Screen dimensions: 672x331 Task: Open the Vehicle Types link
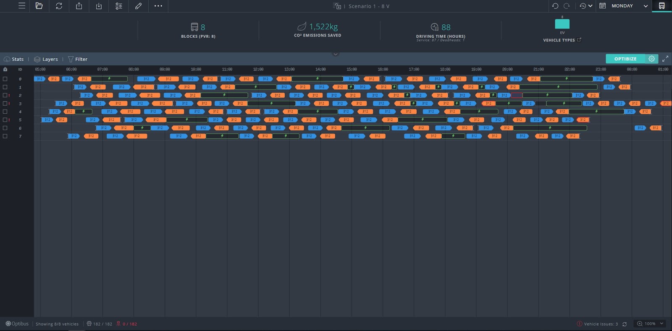562,40
